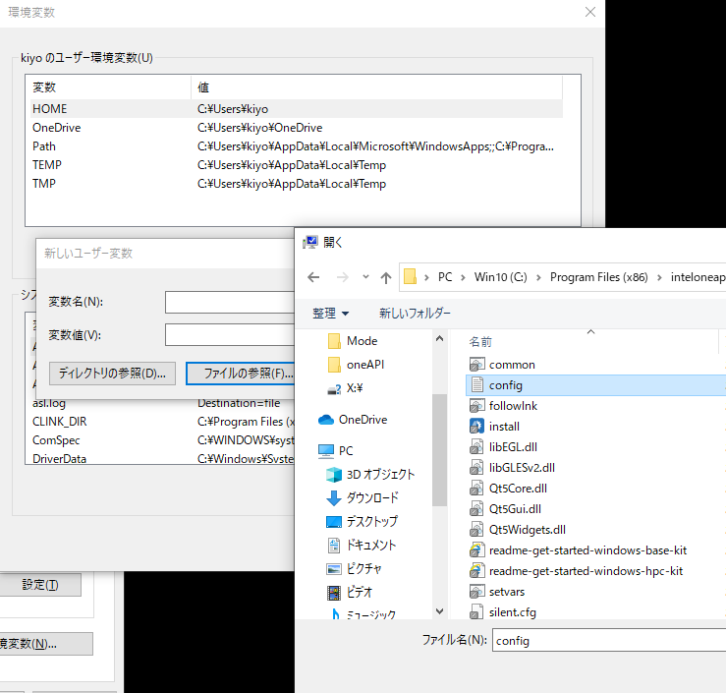Click ディレクトリの参照(D)... button
The image size is (726, 693).
click(x=112, y=374)
